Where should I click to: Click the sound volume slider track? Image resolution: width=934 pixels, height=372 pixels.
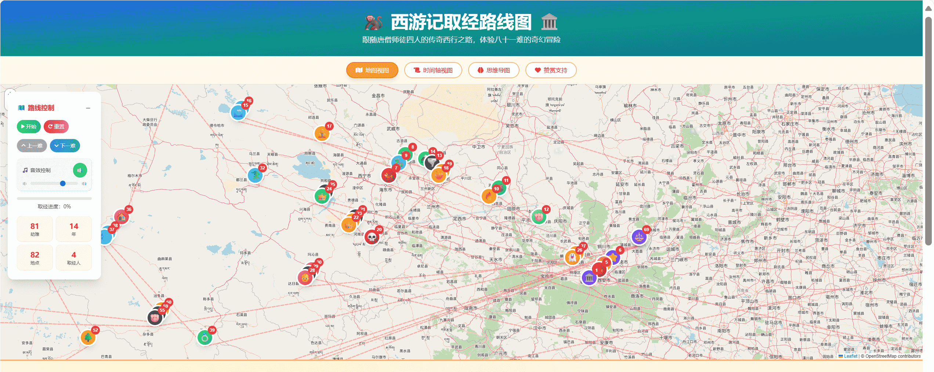[54, 183]
